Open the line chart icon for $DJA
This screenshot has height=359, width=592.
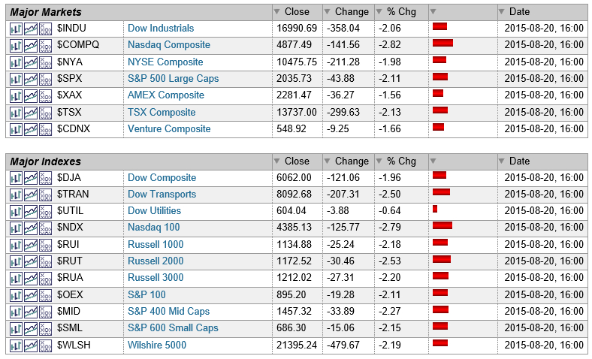point(31,178)
